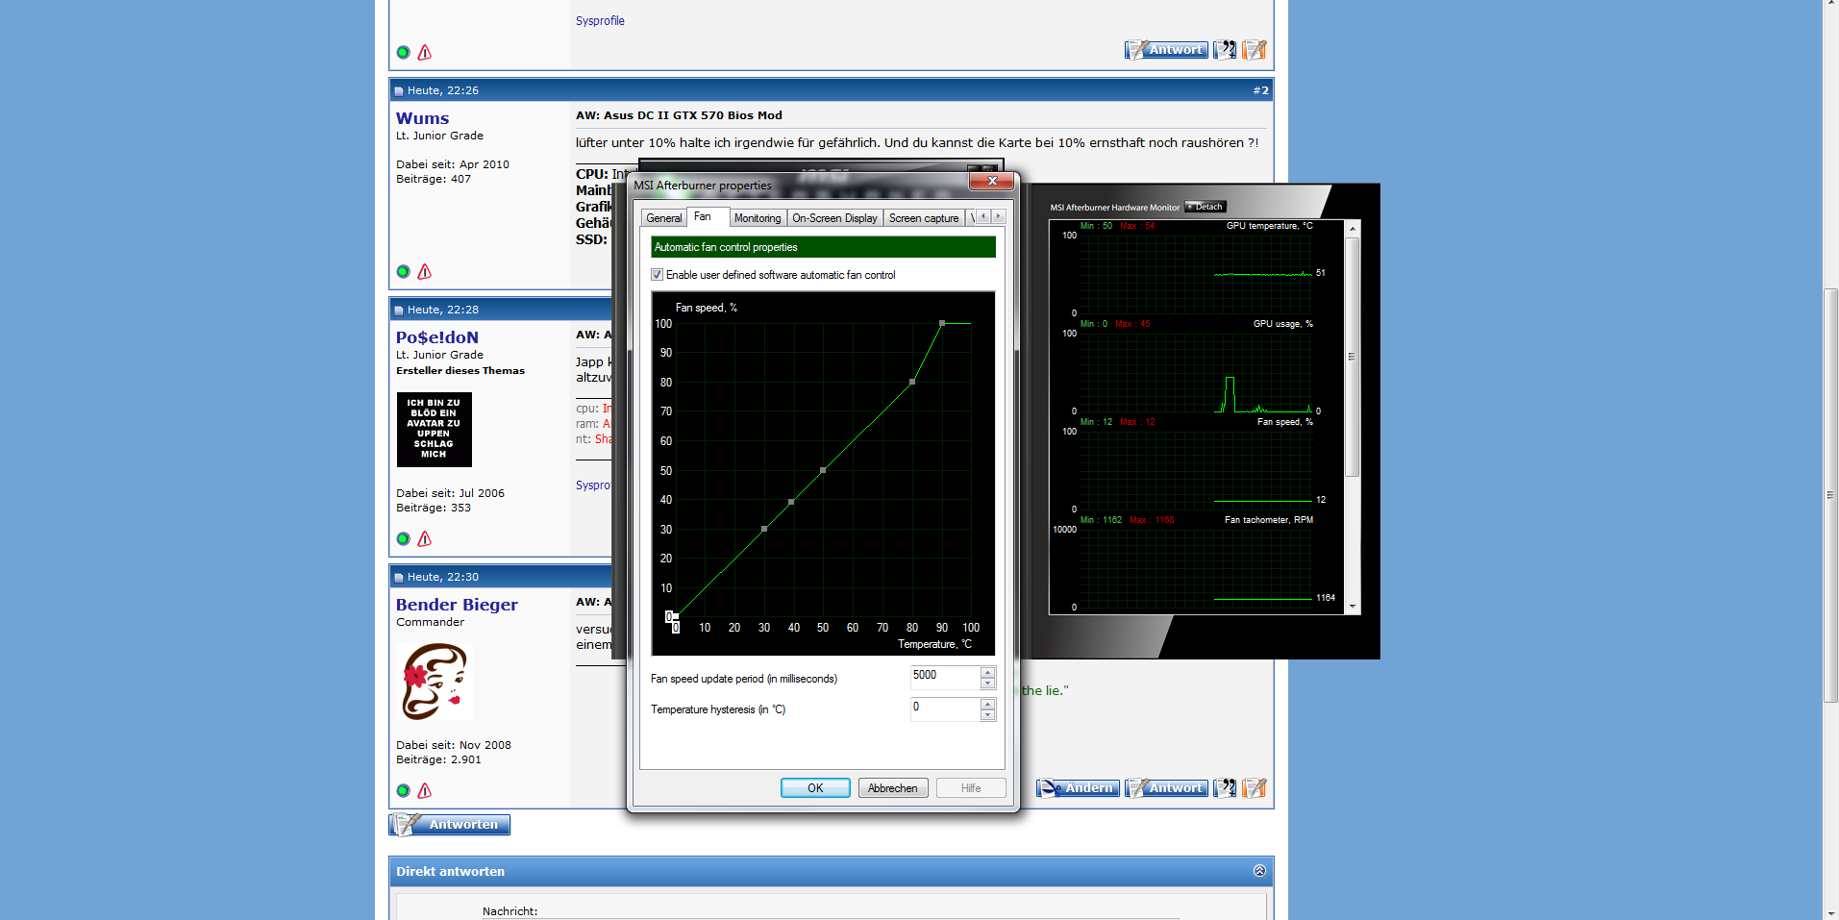Viewport: 1839px width, 920px height.
Task: Select fan curve node at 90°C, 100%
Action: (942, 324)
